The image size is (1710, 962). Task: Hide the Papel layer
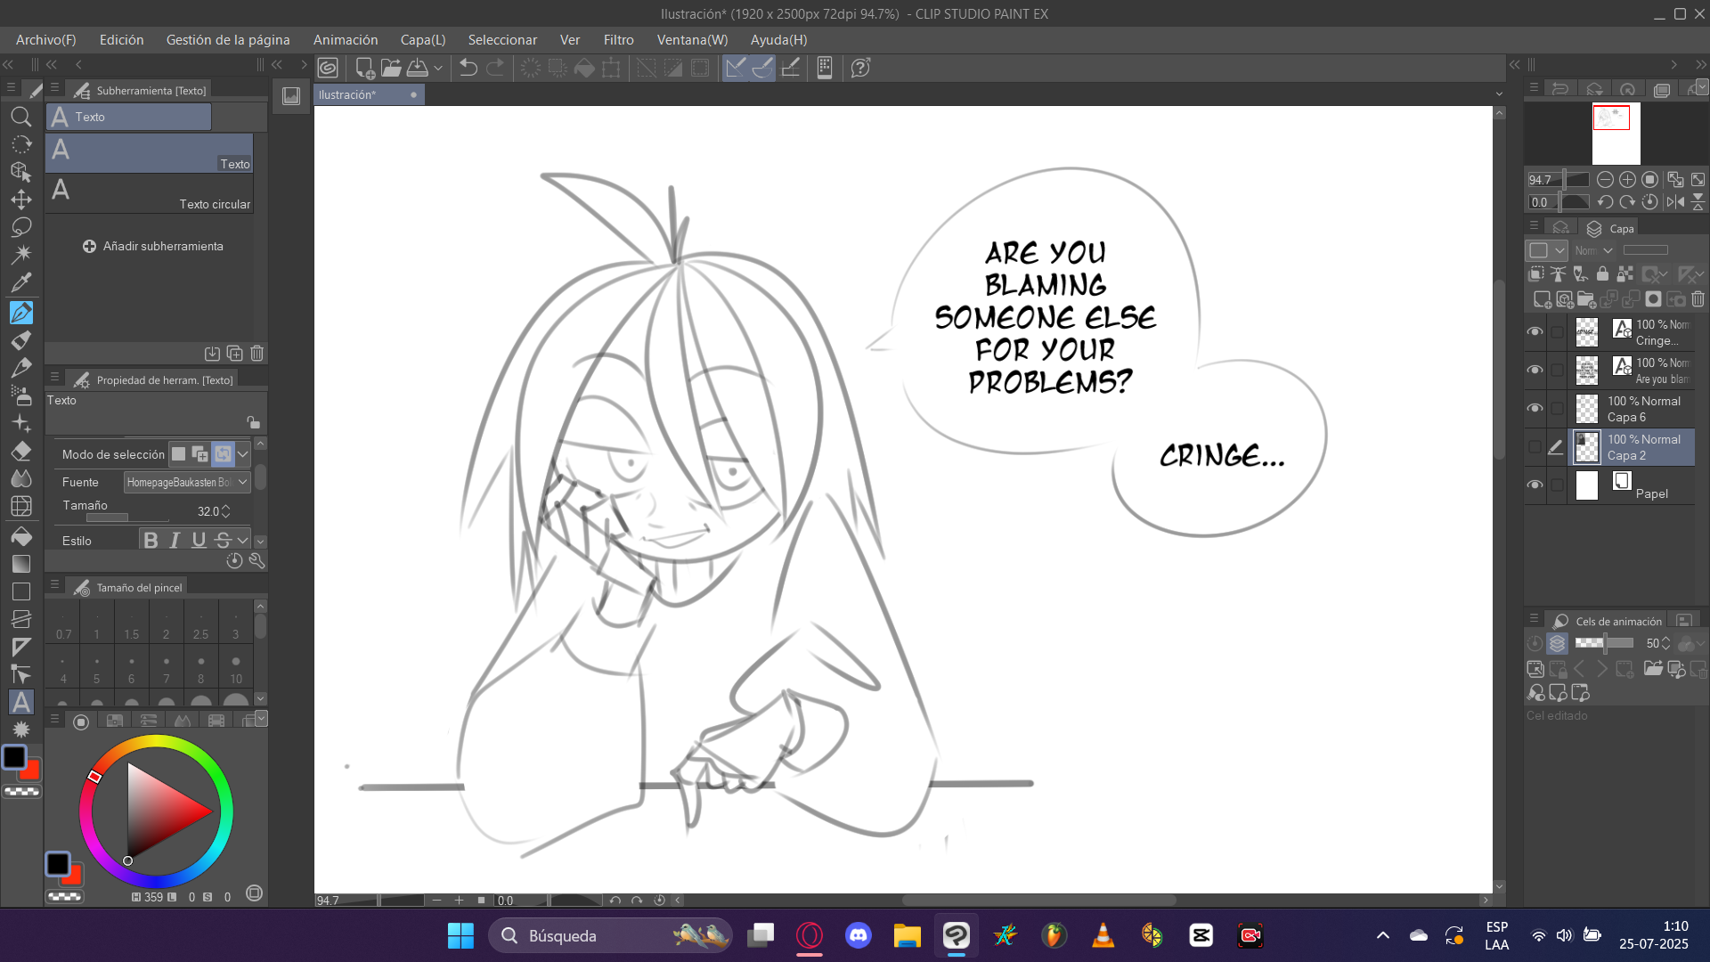[1535, 485]
